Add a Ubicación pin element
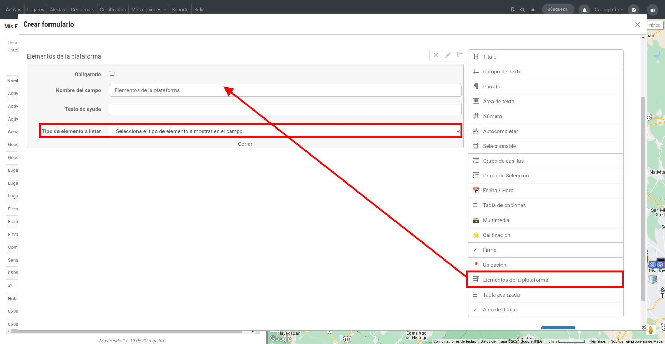 pos(546,265)
